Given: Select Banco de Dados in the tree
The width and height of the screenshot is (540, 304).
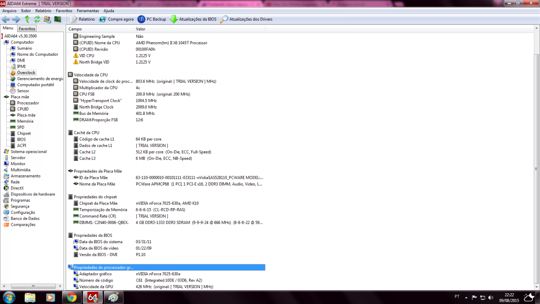Looking at the screenshot, I should [25, 218].
